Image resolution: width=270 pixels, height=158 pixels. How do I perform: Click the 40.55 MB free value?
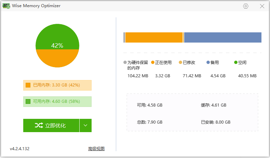[247, 76]
